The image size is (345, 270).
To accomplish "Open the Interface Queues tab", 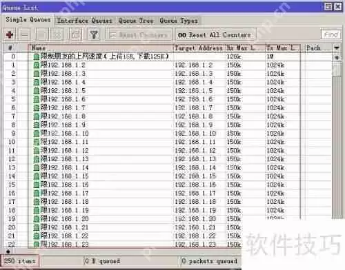I will pos(85,21).
